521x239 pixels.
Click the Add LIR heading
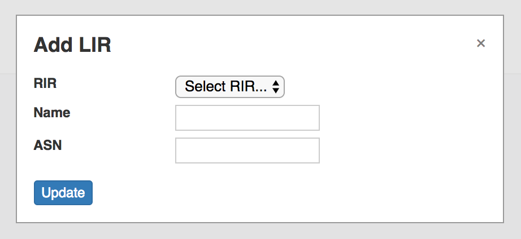tap(72, 45)
